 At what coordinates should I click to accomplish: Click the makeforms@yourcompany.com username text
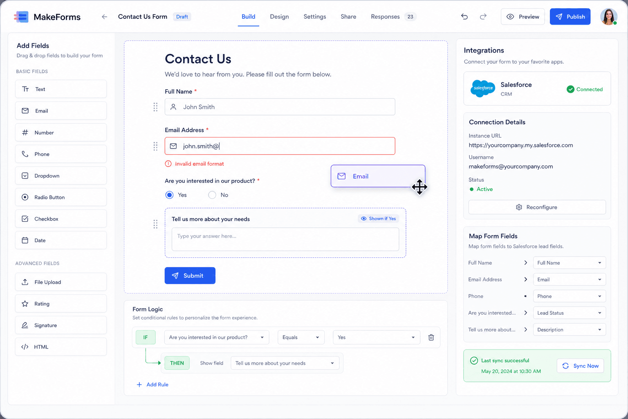click(511, 167)
